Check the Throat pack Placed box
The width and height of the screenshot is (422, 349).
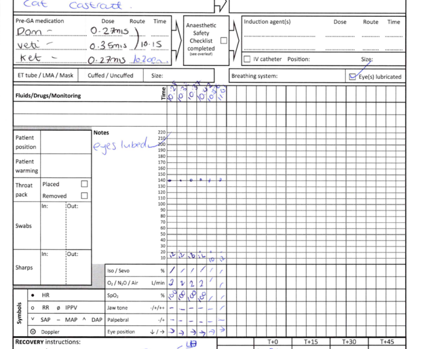[84, 184]
